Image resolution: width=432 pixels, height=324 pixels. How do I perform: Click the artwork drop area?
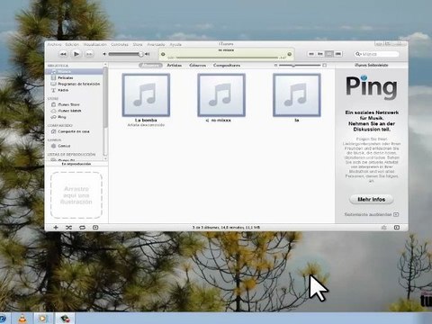tap(76, 195)
